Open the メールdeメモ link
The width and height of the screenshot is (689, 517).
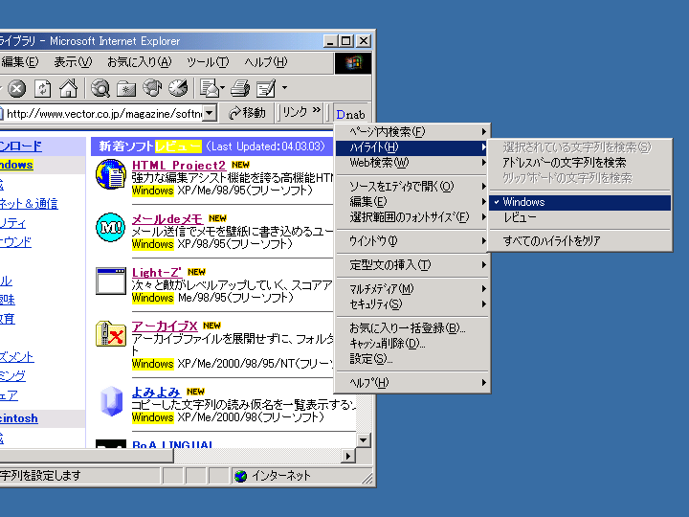pyautogui.click(x=167, y=218)
